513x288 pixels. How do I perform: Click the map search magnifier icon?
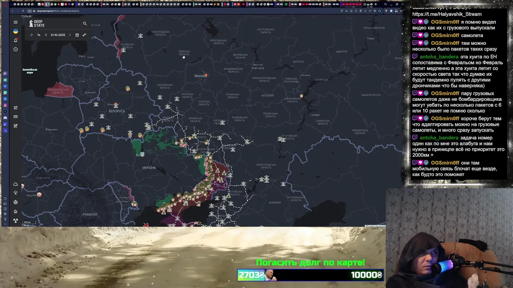[85, 24]
